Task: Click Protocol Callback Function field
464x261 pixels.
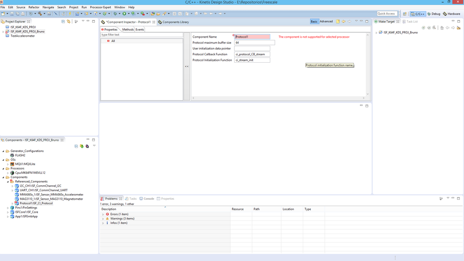Action: point(252,54)
